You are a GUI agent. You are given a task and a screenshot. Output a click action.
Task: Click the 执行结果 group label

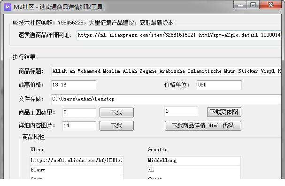[24, 57]
